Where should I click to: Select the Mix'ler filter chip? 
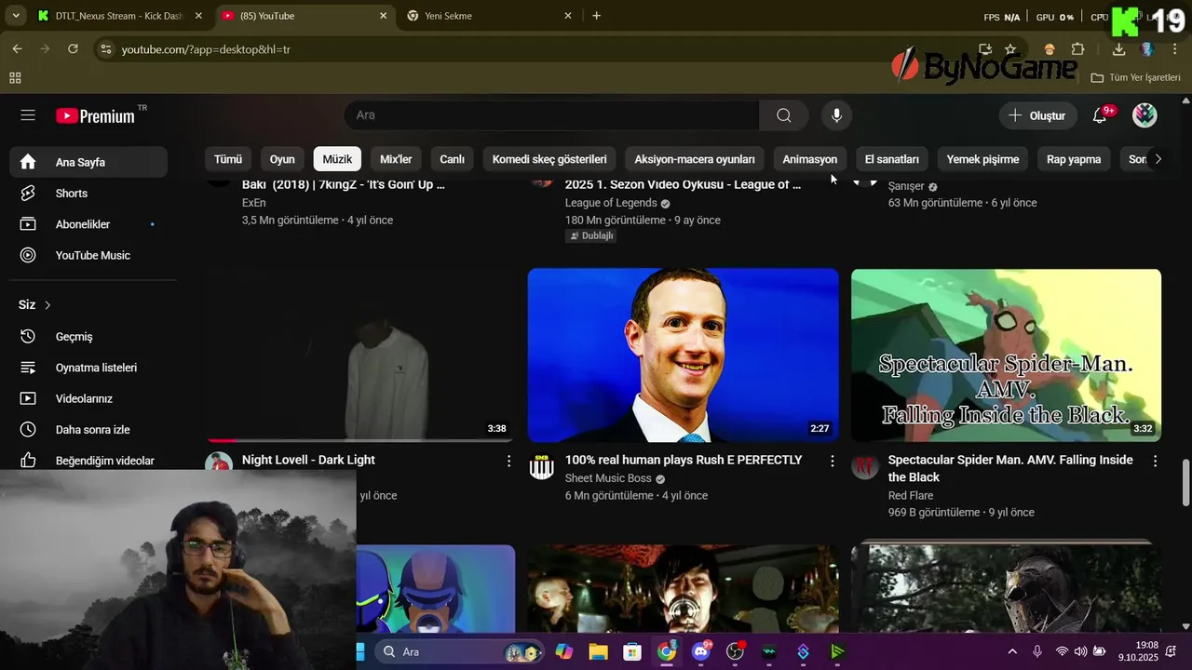click(396, 159)
